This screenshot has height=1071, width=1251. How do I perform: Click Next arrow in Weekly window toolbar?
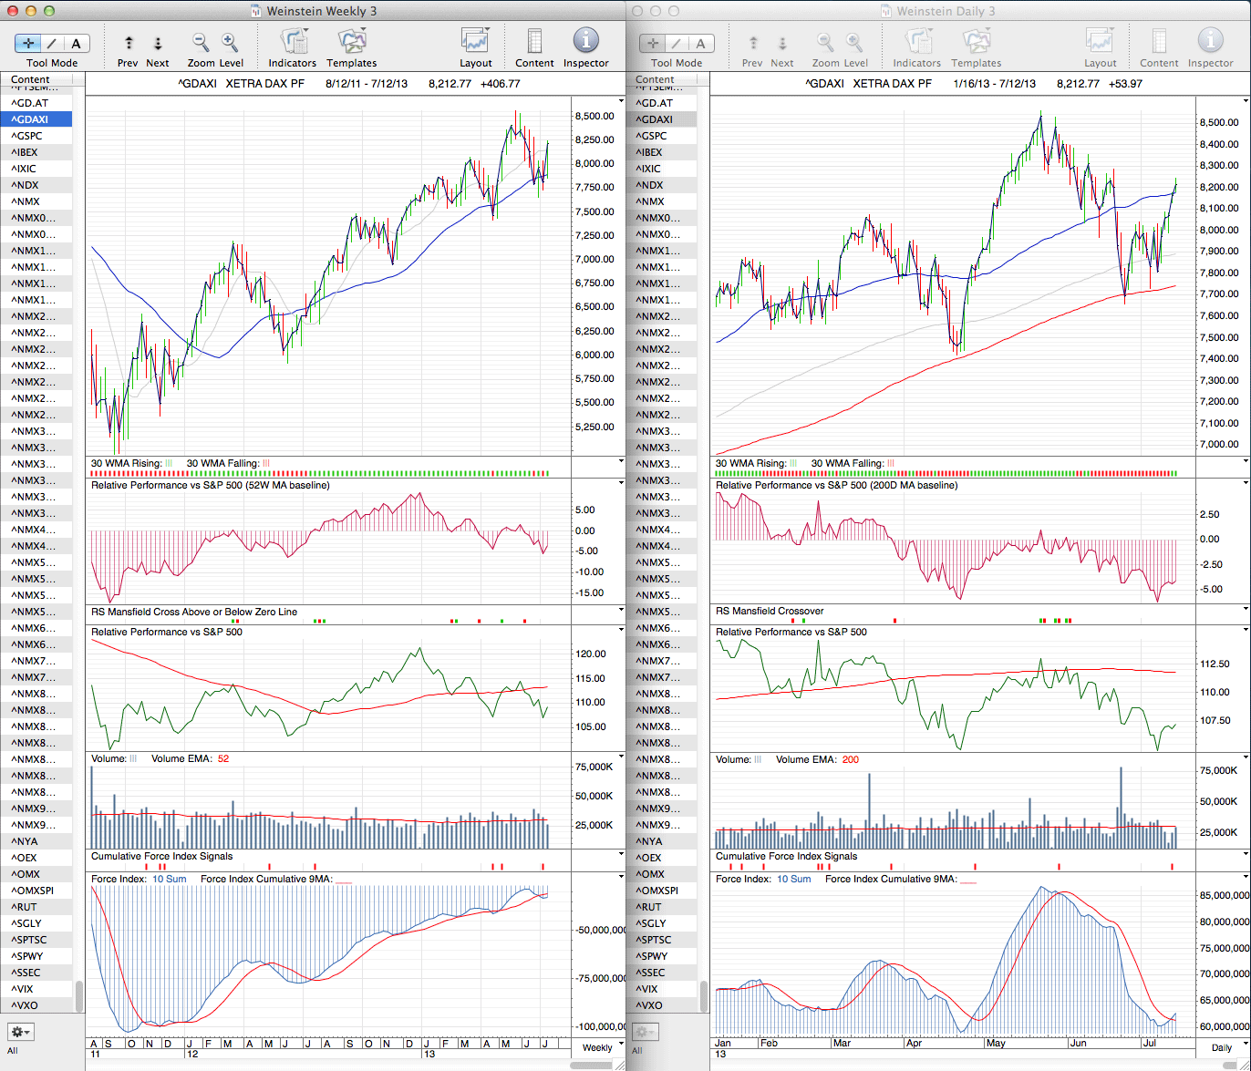pyautogui.click(x=158, y=43)
